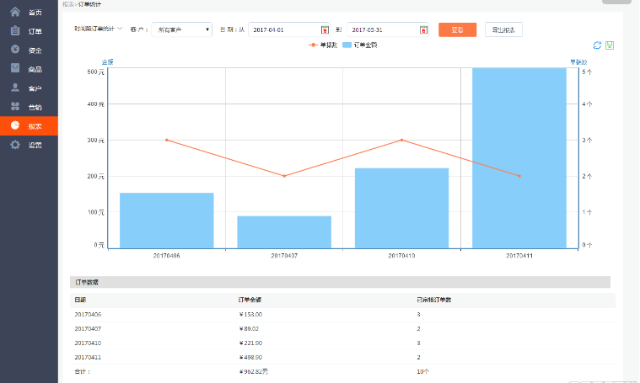
Task: Select 商品 products in sidebar
Action: tap(29, 69)
